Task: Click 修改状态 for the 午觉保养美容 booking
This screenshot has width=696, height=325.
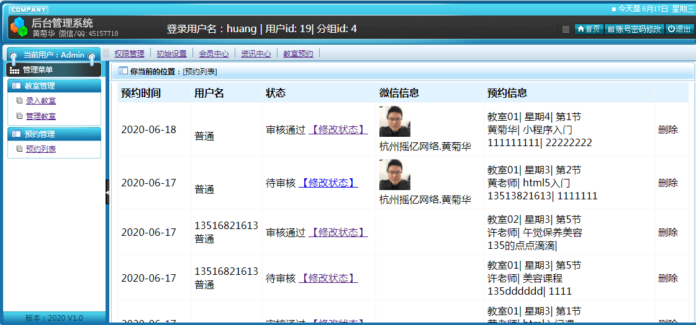Action: (338, 232)
